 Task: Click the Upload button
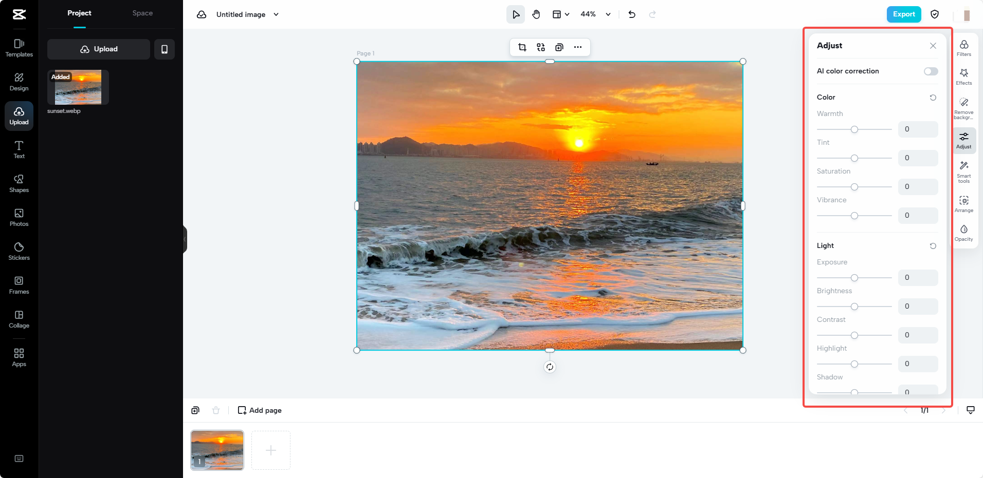98,49
